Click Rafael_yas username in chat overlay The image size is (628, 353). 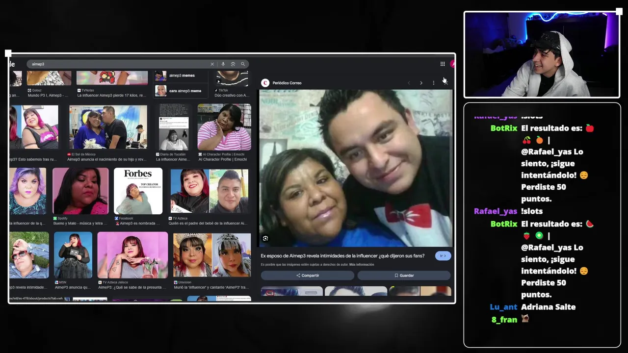[496, 211]
